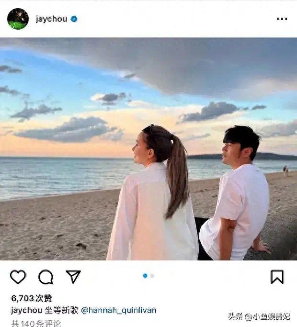Open the three-dot more options menu

point(282,19)
